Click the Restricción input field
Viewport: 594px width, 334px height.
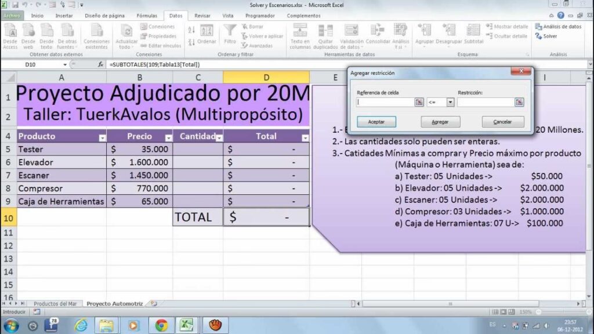pyautogui.click(x=485, y=102)
